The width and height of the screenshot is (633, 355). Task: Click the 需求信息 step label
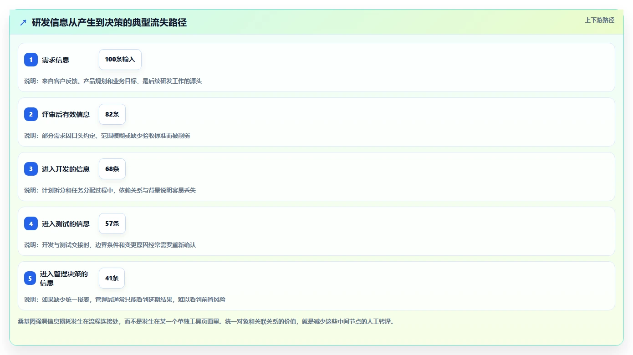56,60
